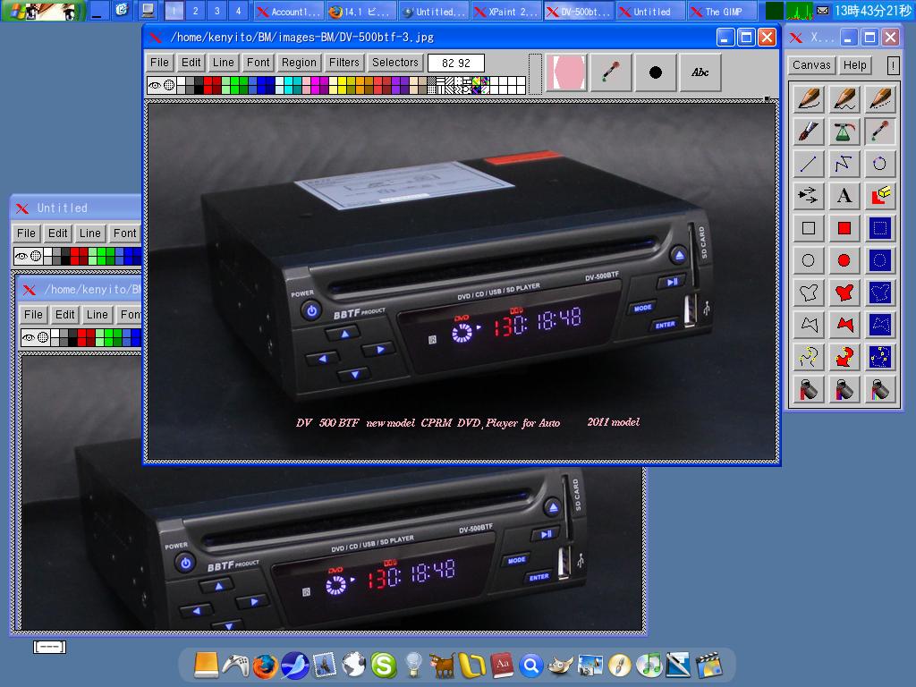This screenshot has width=916, height=687.
Task: Choose the paintbrush tool in the toolbox
Action: (x=809, y=131)
